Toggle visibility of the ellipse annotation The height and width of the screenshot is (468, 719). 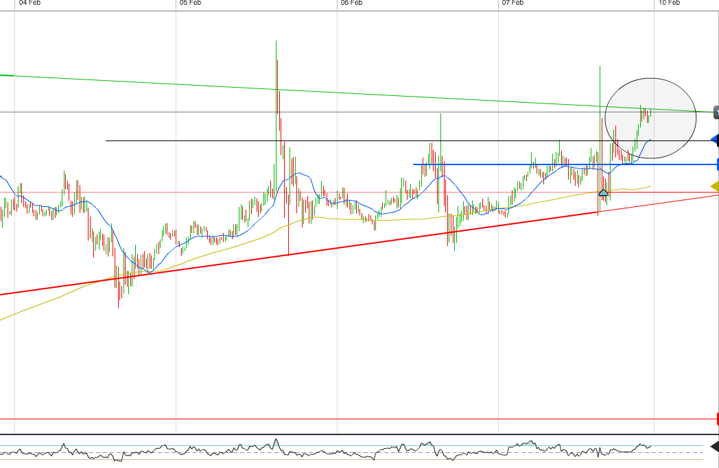(650, 117)
